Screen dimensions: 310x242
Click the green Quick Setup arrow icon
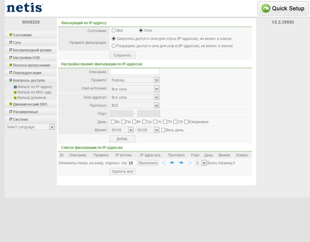pos(265,8)
